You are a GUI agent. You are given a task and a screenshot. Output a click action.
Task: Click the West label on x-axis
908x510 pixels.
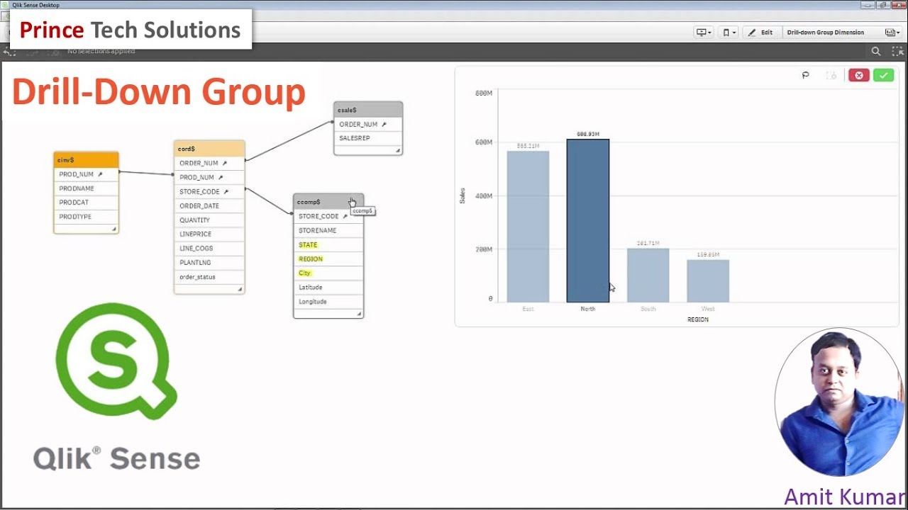point(708,309)
